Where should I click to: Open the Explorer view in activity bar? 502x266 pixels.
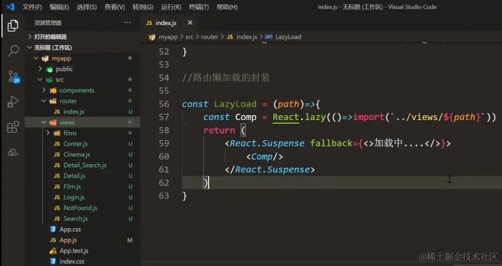(13, 26)
